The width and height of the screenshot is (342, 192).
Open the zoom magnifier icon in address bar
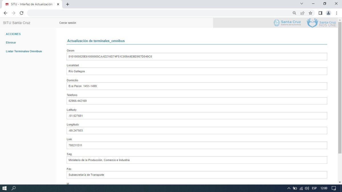pos(294,13)
